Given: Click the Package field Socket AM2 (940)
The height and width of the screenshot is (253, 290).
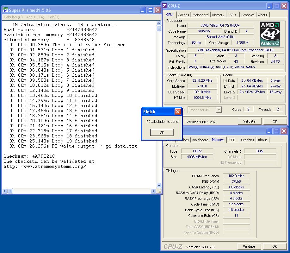Looking at the screenshot, I should [220, 37].
